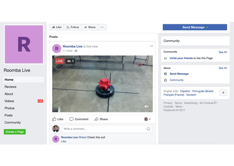The height and width of the screenshot is (166, 234).
Task: Open Photos in the left sidebar
Action: tap(9, 108)
